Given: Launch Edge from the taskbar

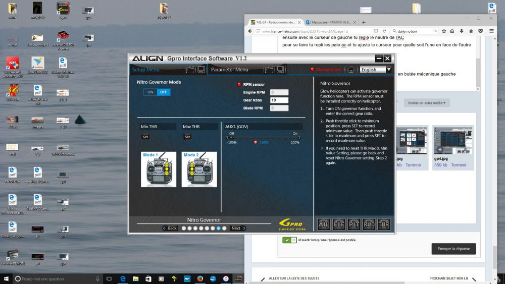Looking at the screenshot, I should coord(123,278).
